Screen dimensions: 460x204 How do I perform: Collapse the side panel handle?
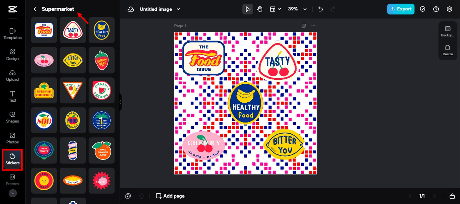pyautogui.click(x=120, y=102)
